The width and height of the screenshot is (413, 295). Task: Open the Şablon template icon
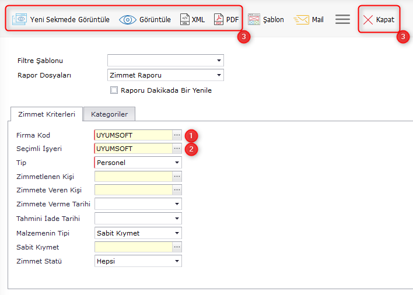pyautogui.click(x=254, y=19)
